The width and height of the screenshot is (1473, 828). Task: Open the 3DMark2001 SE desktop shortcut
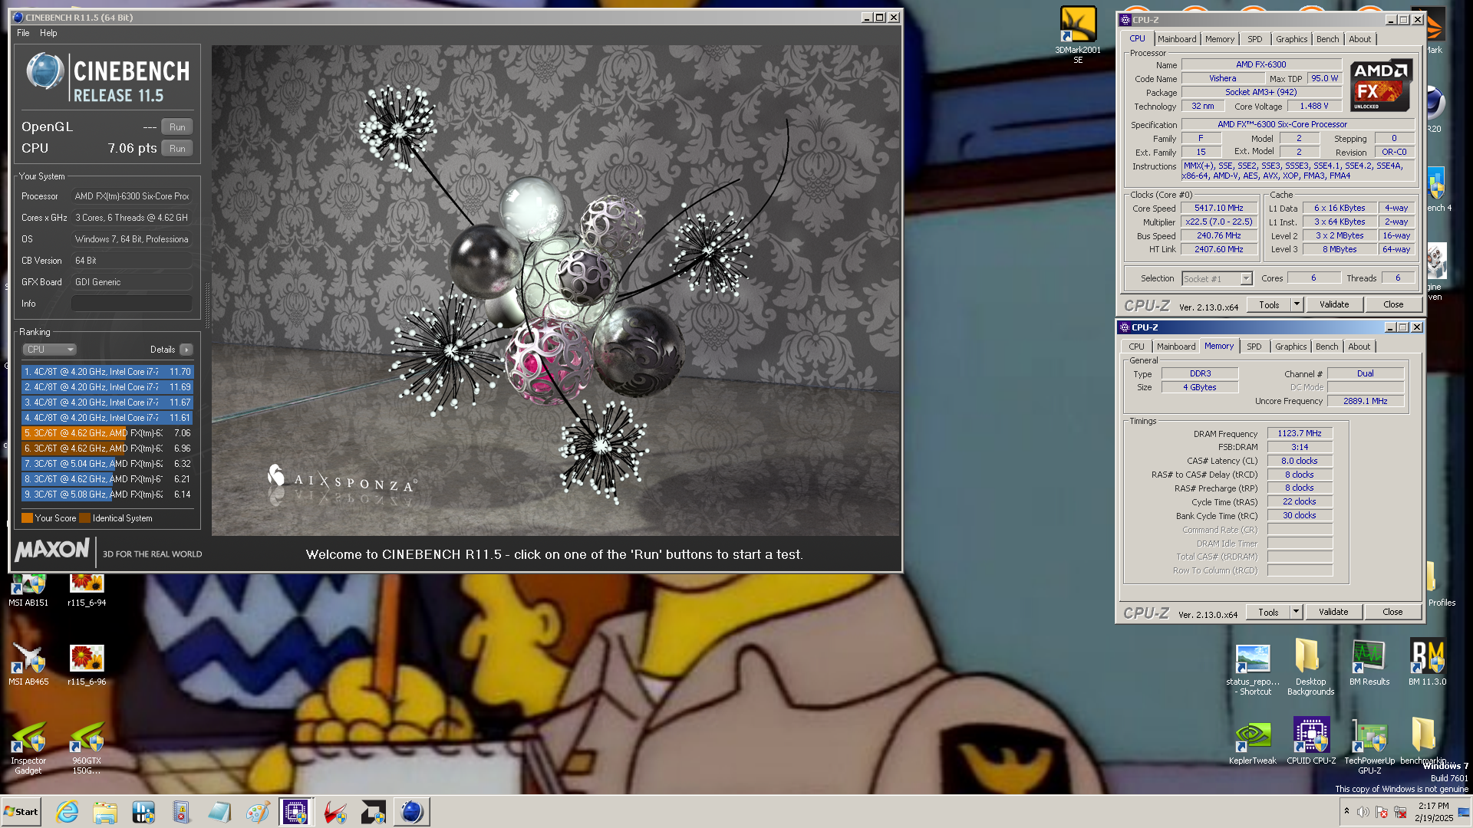tap(1078, 34)
